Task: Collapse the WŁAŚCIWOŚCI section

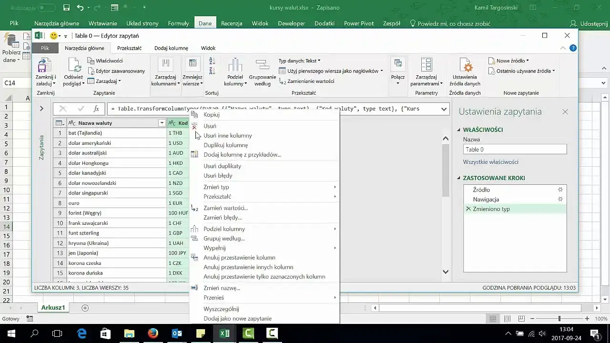Action: point(459,130)
